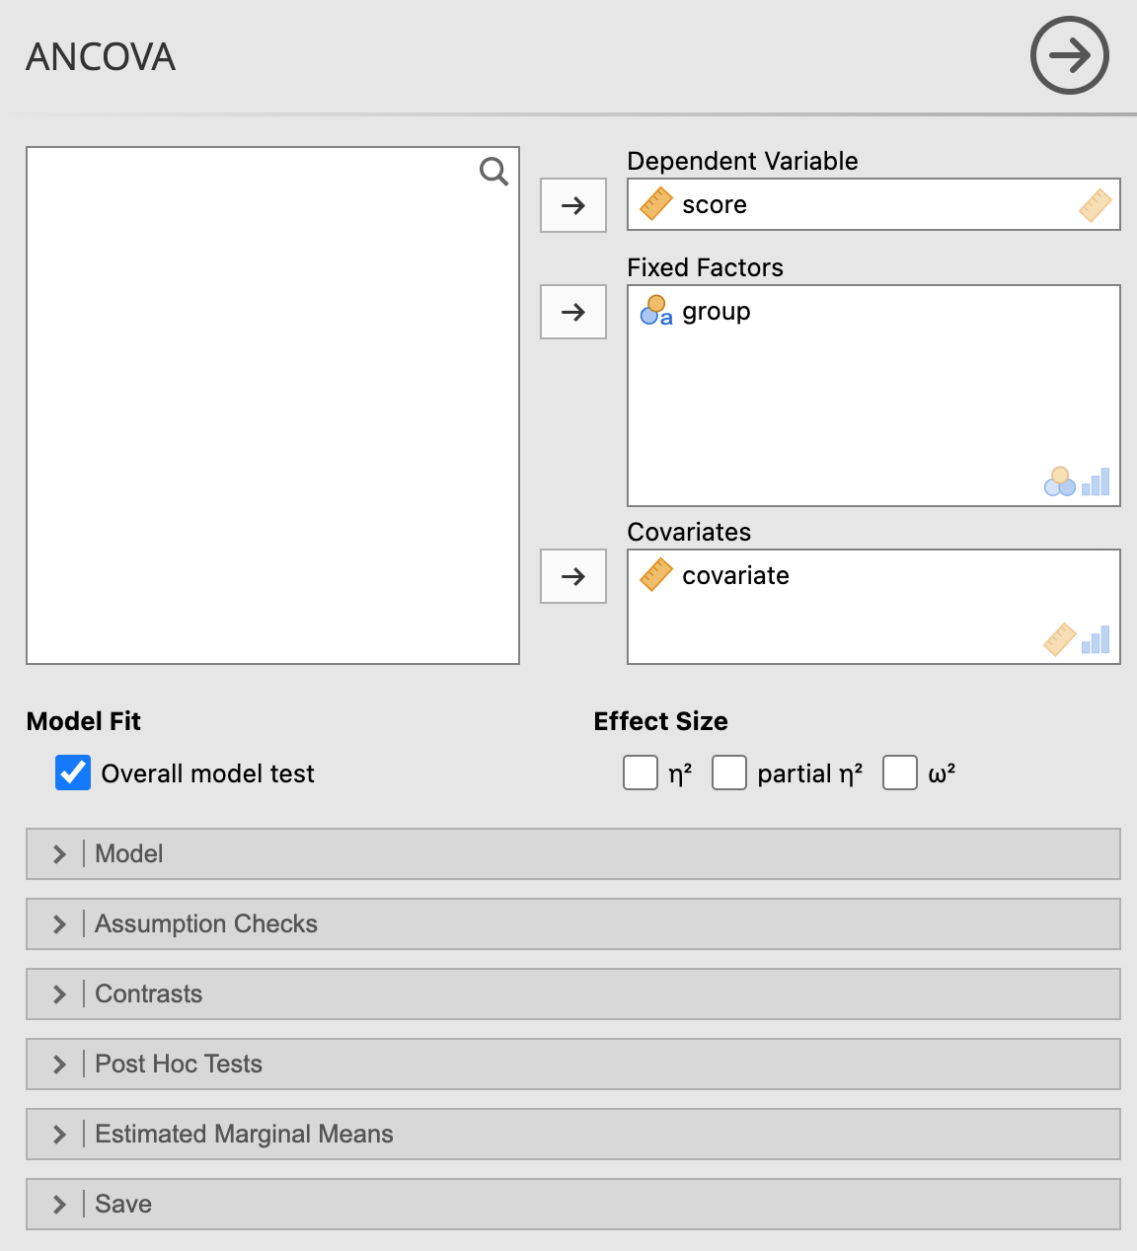Image resolution: width=1137 pixels, height=1251 pixels.
Task: Select the score variable in Dependent Variable
Action: click(715, 205)
